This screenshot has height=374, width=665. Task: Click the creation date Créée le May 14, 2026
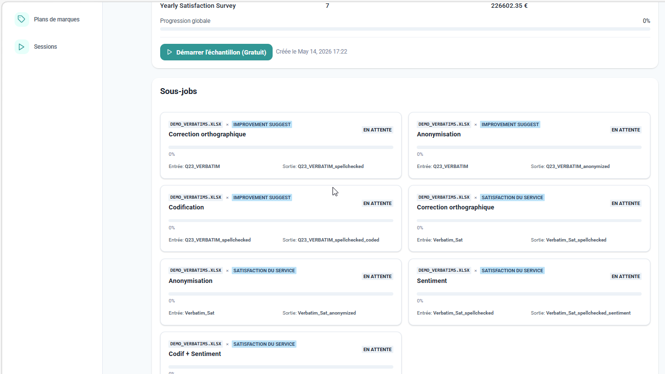pos(312,52)
